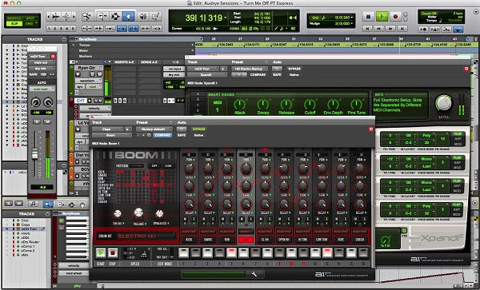Select the Grabber tool in the toolbar
Screen dimensions: 480x290
[x=128, y=16]
